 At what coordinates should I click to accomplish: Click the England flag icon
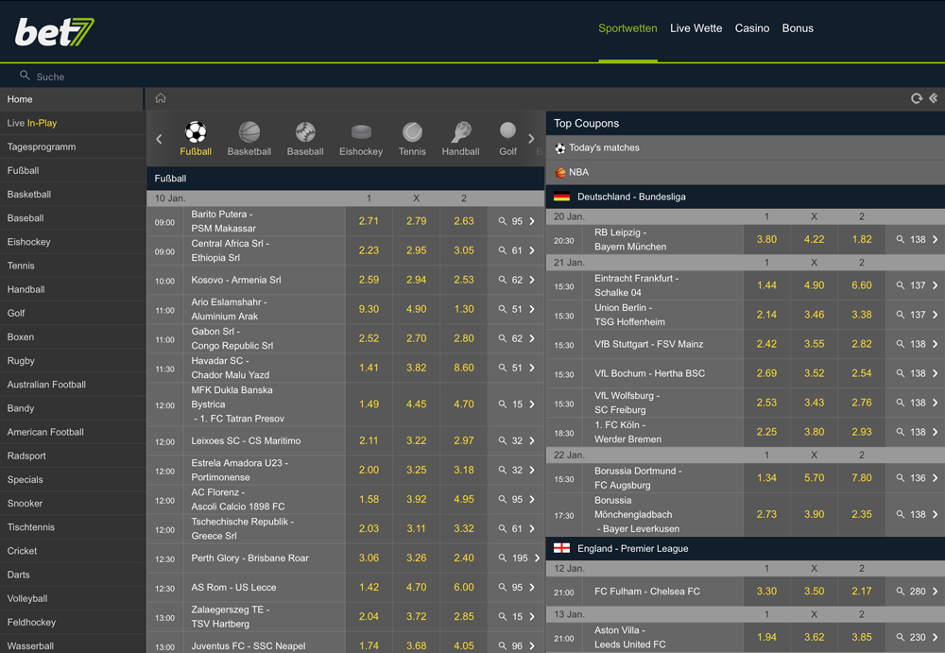(561, 548)
